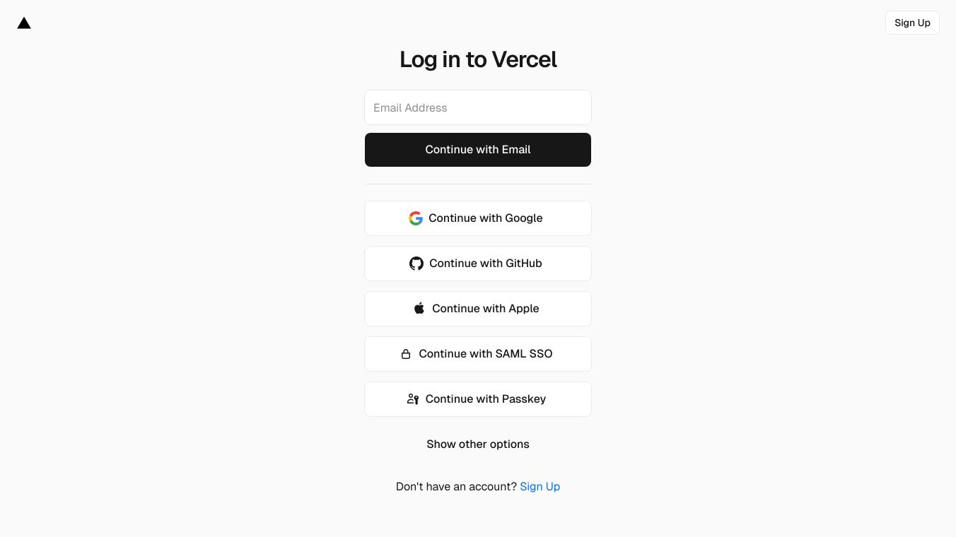Screen dimensions: 956x537
Task: Select Continue with SAML SSO text
Action: pyautogui.click(x=486, y=354)
